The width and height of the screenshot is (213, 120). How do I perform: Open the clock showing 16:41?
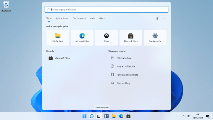[x=198, y=116]
